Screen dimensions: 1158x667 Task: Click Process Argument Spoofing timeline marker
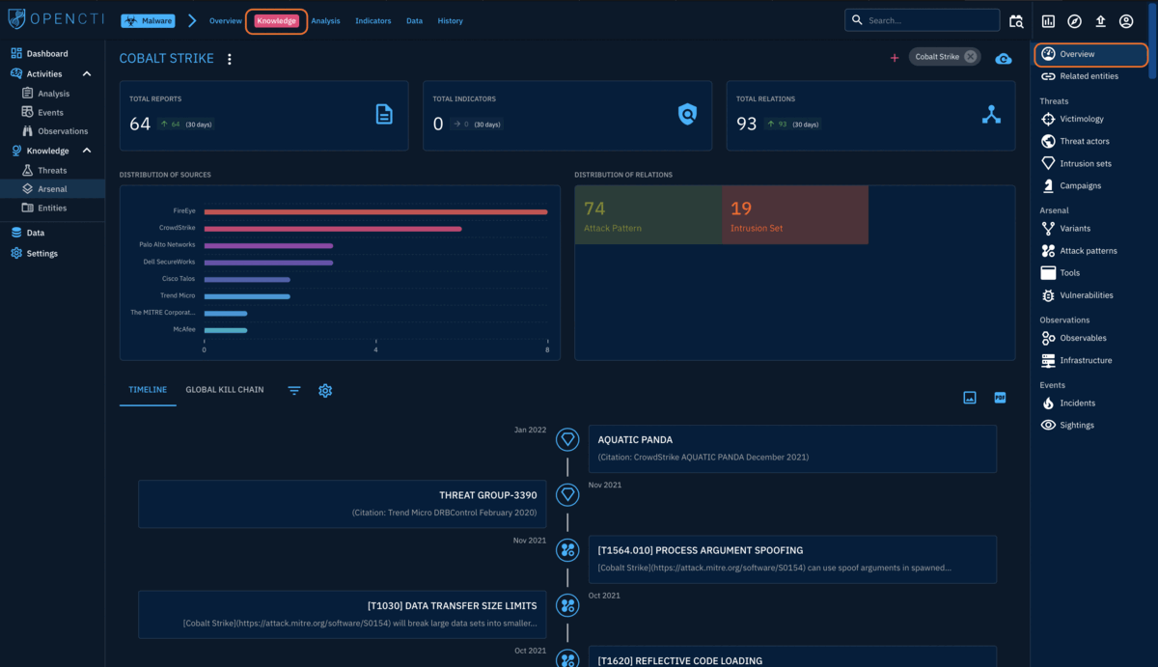click(568, 550)
